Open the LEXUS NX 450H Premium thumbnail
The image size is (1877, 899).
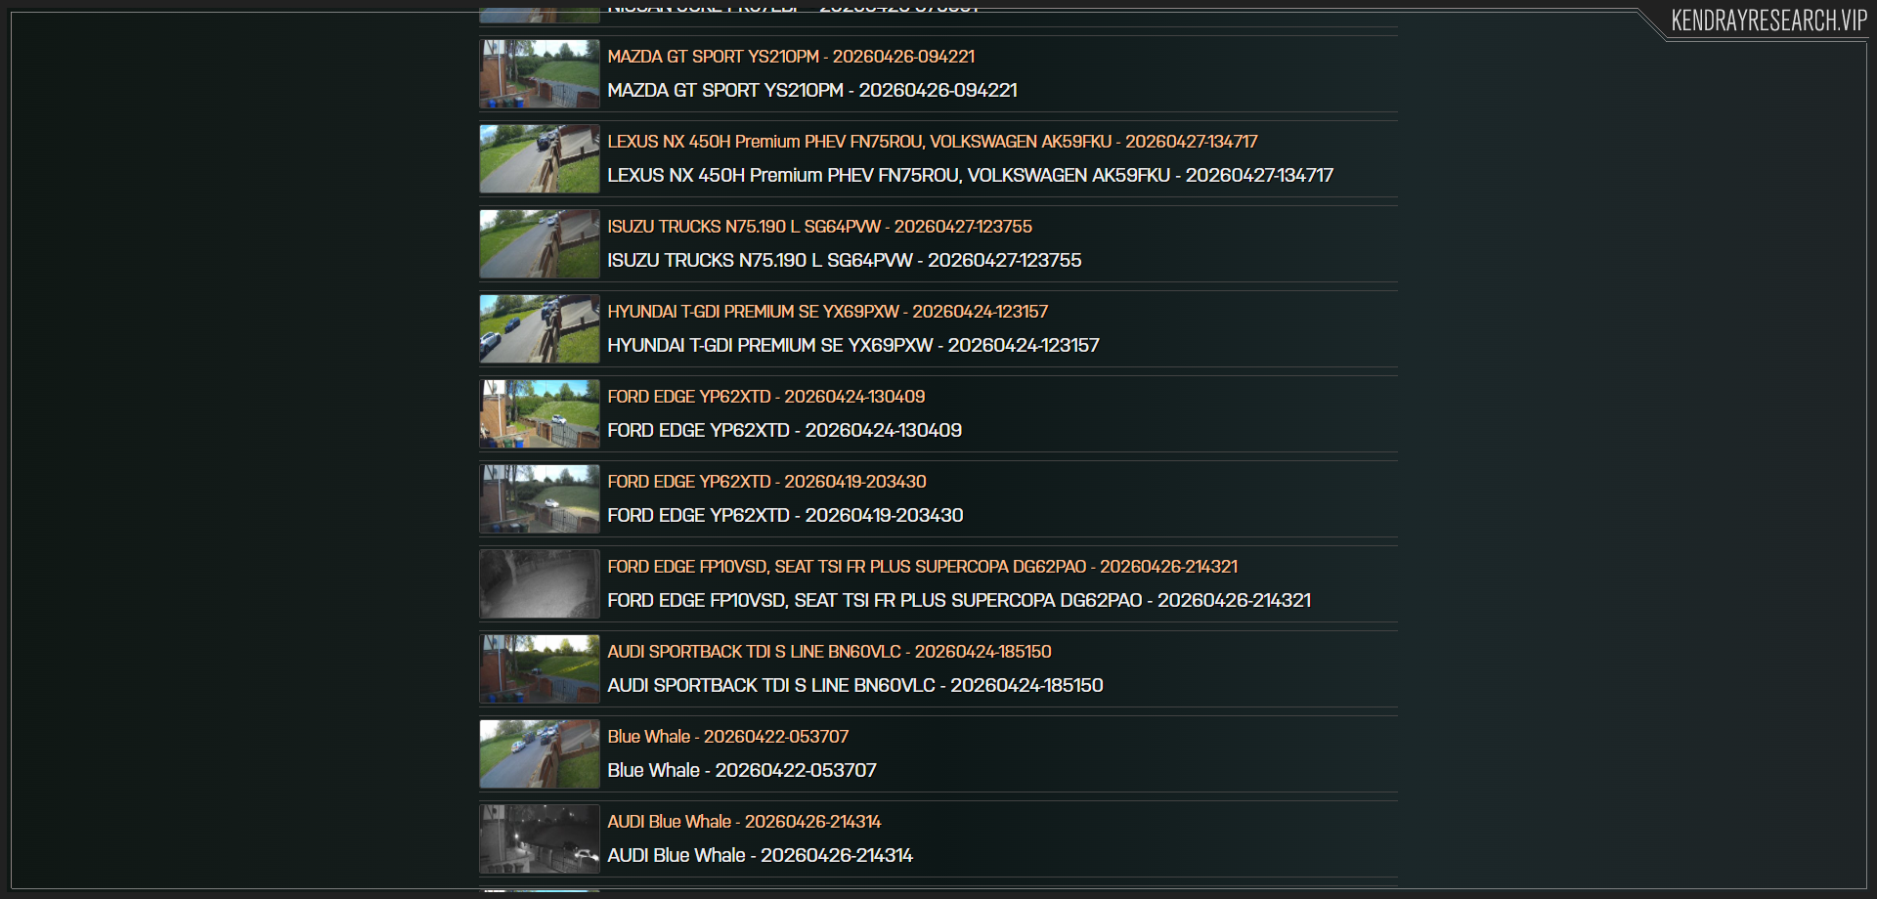(x=540, y=158)
